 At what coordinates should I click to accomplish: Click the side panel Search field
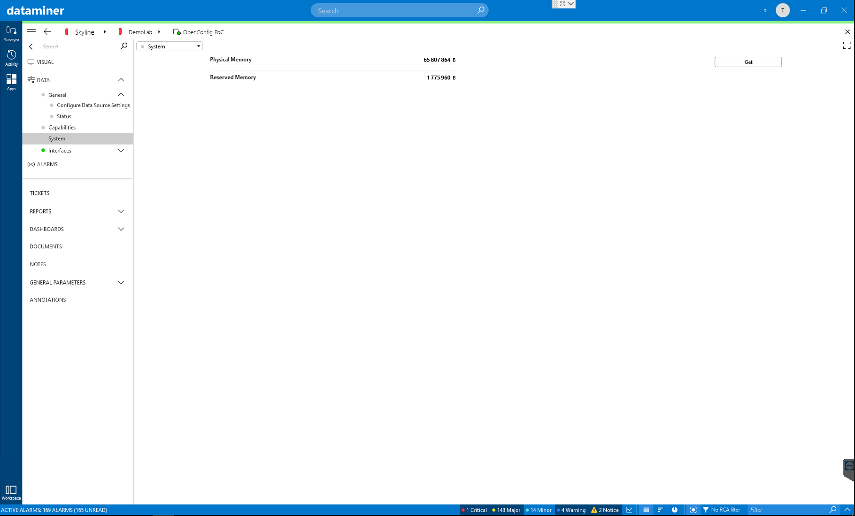coord(77,46)
